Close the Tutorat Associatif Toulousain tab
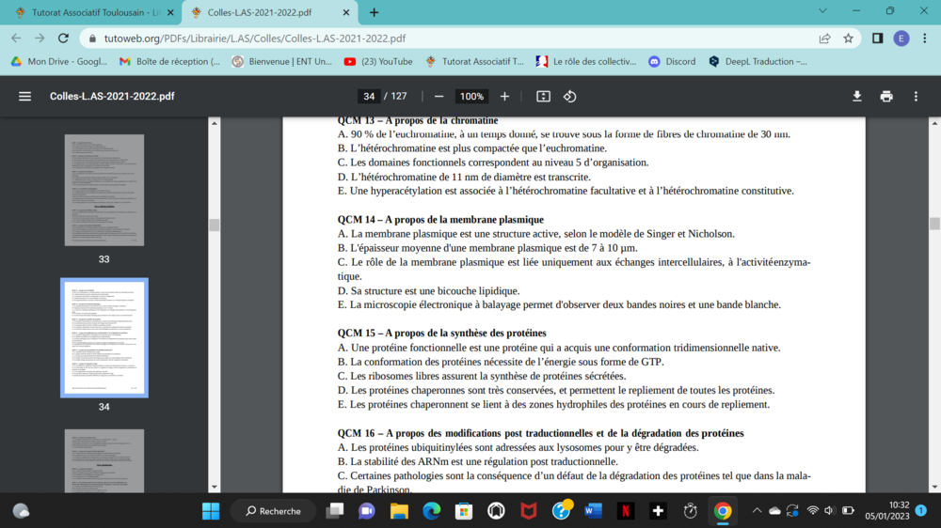 point(170,12)
